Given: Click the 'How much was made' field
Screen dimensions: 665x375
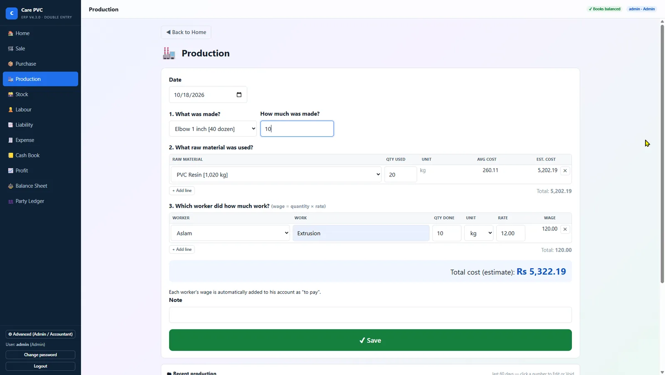Looking at the screenshot, I should (x=297, y=129).
